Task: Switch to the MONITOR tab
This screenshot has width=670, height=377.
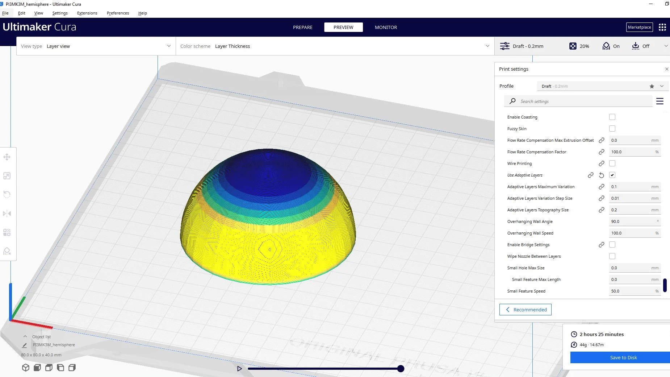Action: pos(386,27)
